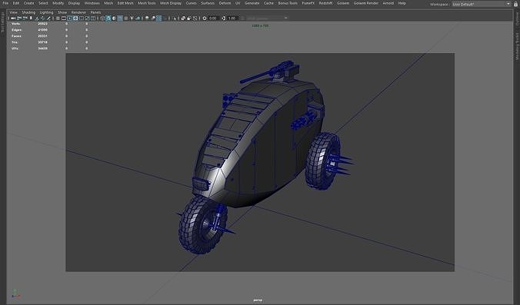Click the Faces count in HUD
520x305 pixels.
click(42, 36)
